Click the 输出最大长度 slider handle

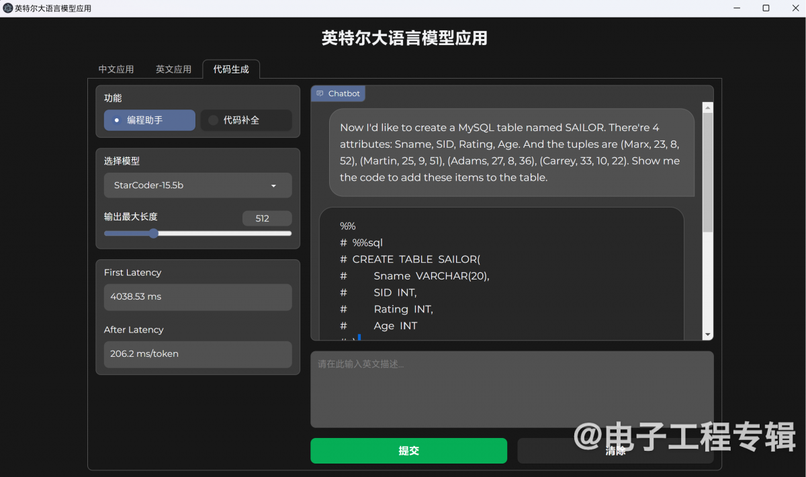point(153,233)
